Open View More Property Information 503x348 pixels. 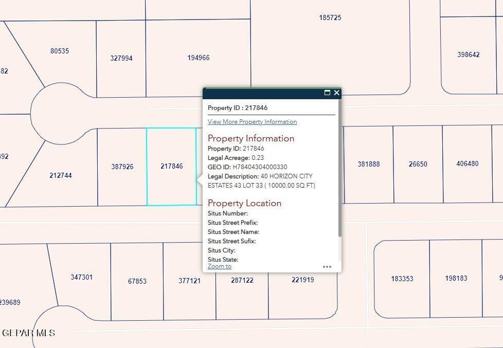251,122
